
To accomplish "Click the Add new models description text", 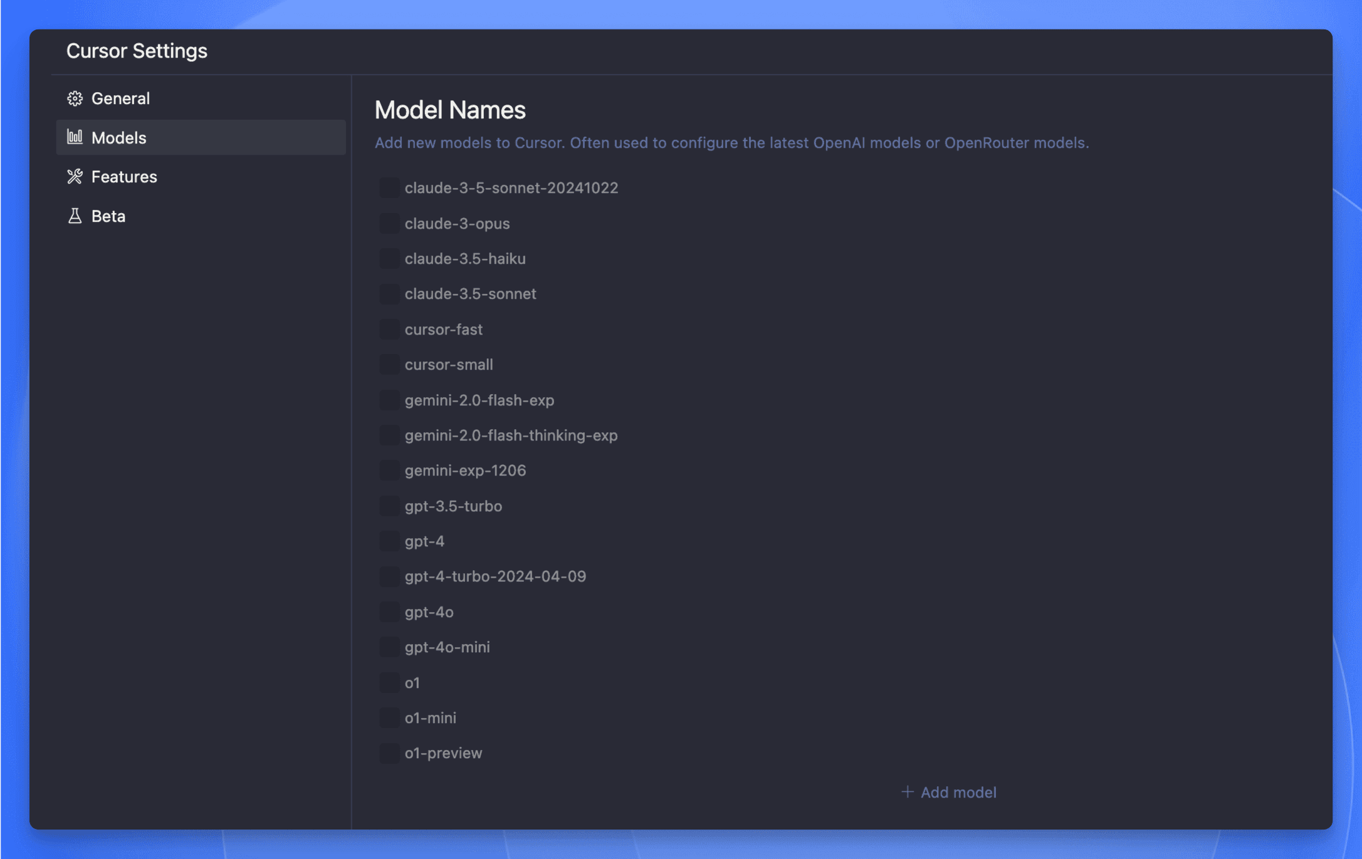I will tap(732, 143).
